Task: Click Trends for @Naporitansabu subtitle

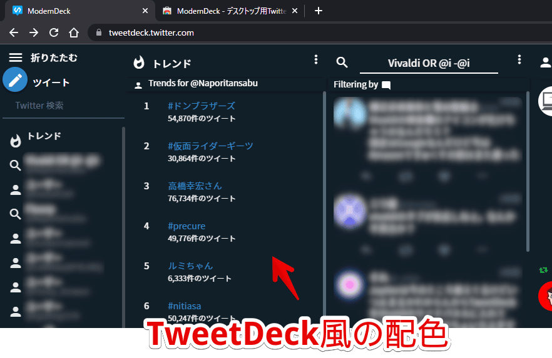Action: pos(203,83)
